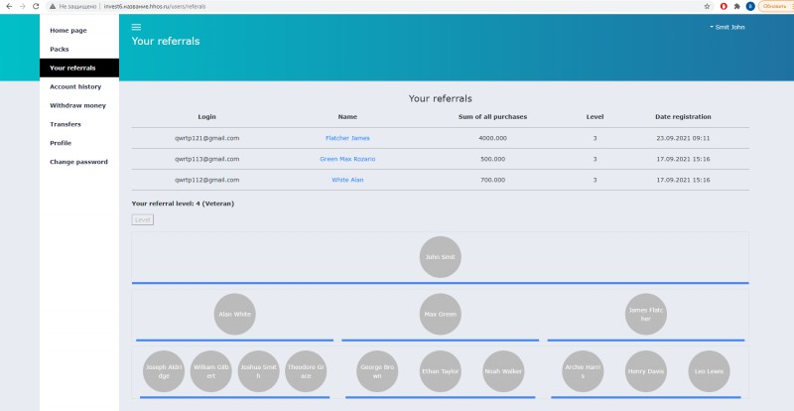Open the browser profile avatar icon
The width and height of the screenshot is (794, 411).
[x=750, y=7]
